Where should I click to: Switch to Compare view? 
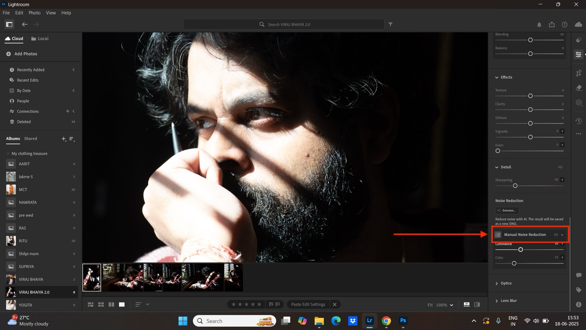pyautogui.click(x=111, y=305)
